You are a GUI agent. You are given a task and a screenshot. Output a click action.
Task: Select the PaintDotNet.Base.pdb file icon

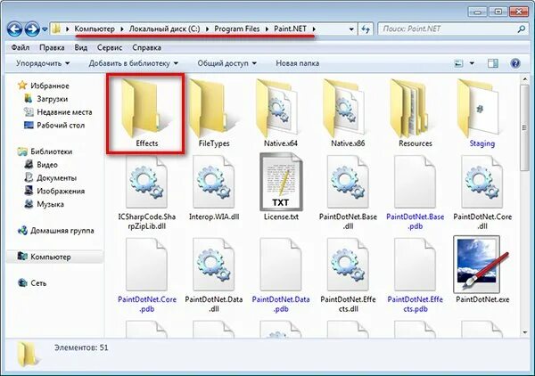click(x=416, y=182)
